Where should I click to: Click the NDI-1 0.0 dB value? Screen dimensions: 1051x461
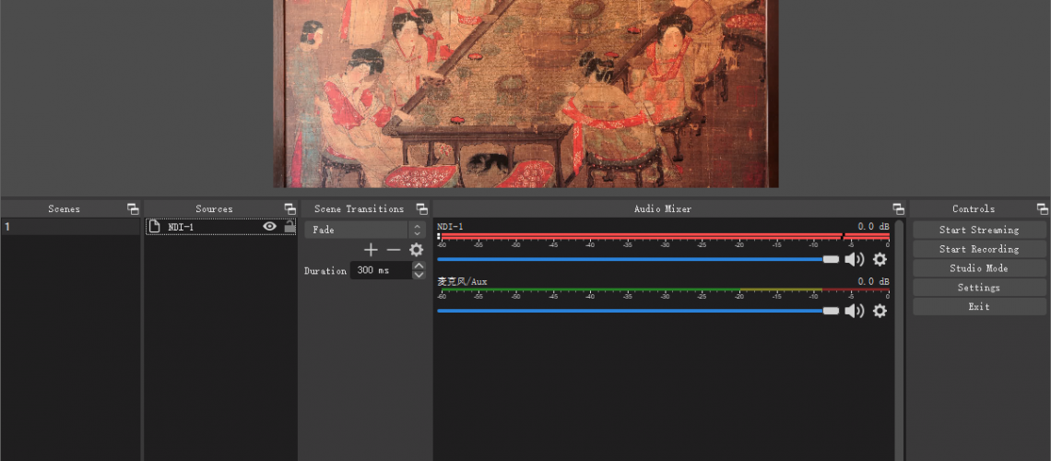tap(873, 227)
